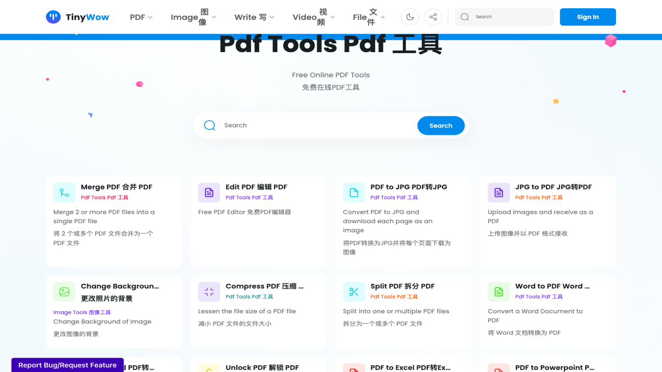Click Pdf Tools tag under JPG to PDF

click(x=539, y=197)
